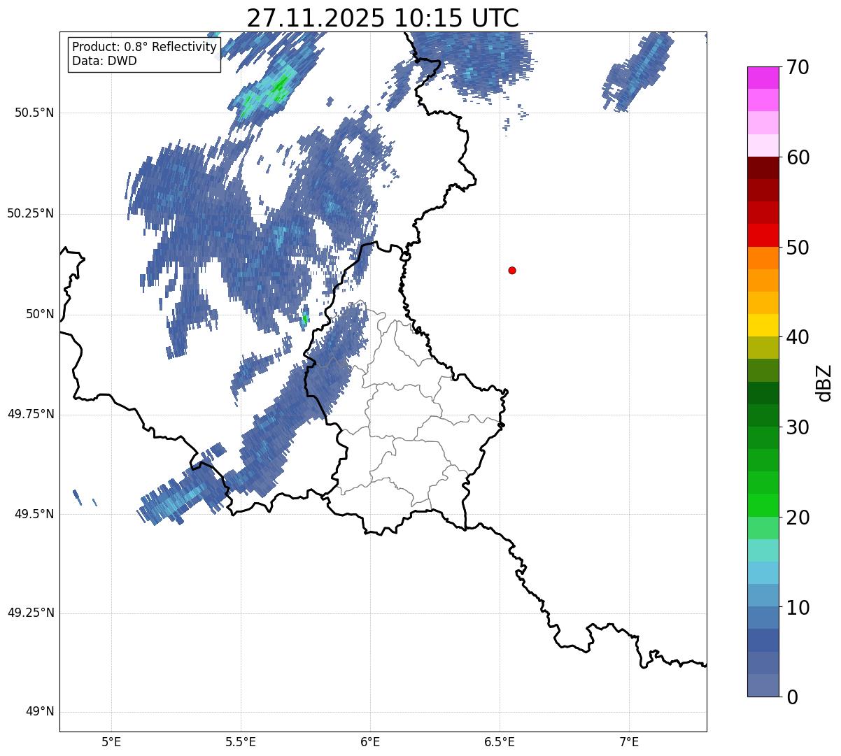841x756 pixels.
Task: Click the Data: DWD text
Action: click(x=104, y=61)
